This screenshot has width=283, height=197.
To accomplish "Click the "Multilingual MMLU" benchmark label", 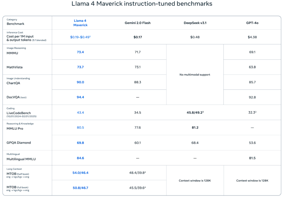I will coord(21,159).
